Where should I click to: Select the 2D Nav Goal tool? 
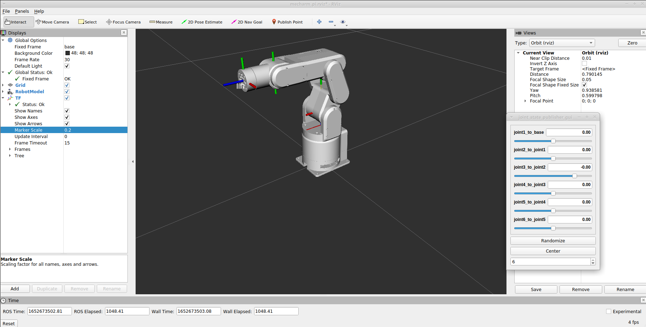247,22
